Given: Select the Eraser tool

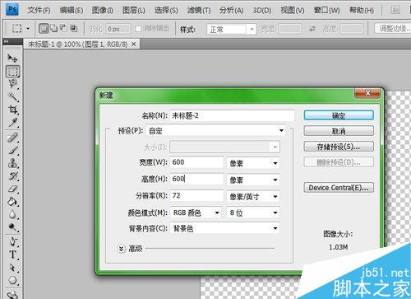Looking at the screenshot, I should point(12,189).
